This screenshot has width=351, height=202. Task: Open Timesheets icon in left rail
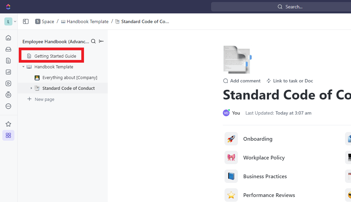pyautogui.click(x=8, y=94)
